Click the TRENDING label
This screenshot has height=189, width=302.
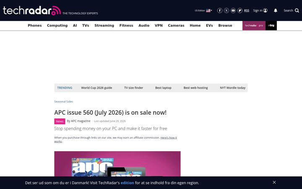(65, 88)
